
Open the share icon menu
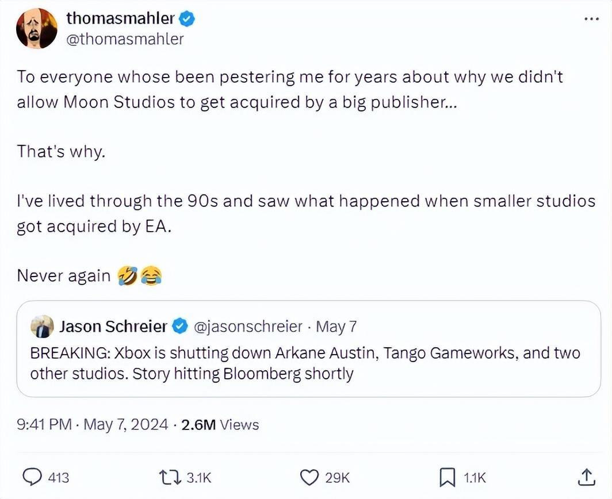pyautogui.click(x=585, y=476)
